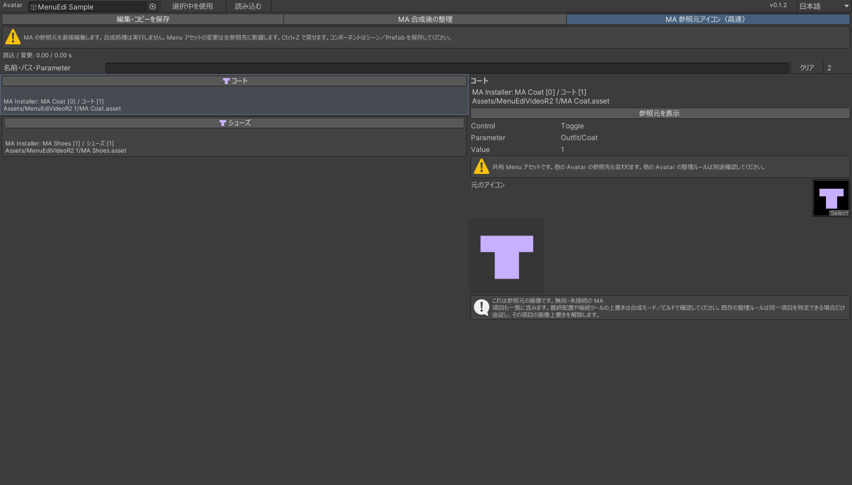Click 読み込む button

click(248, 6)
